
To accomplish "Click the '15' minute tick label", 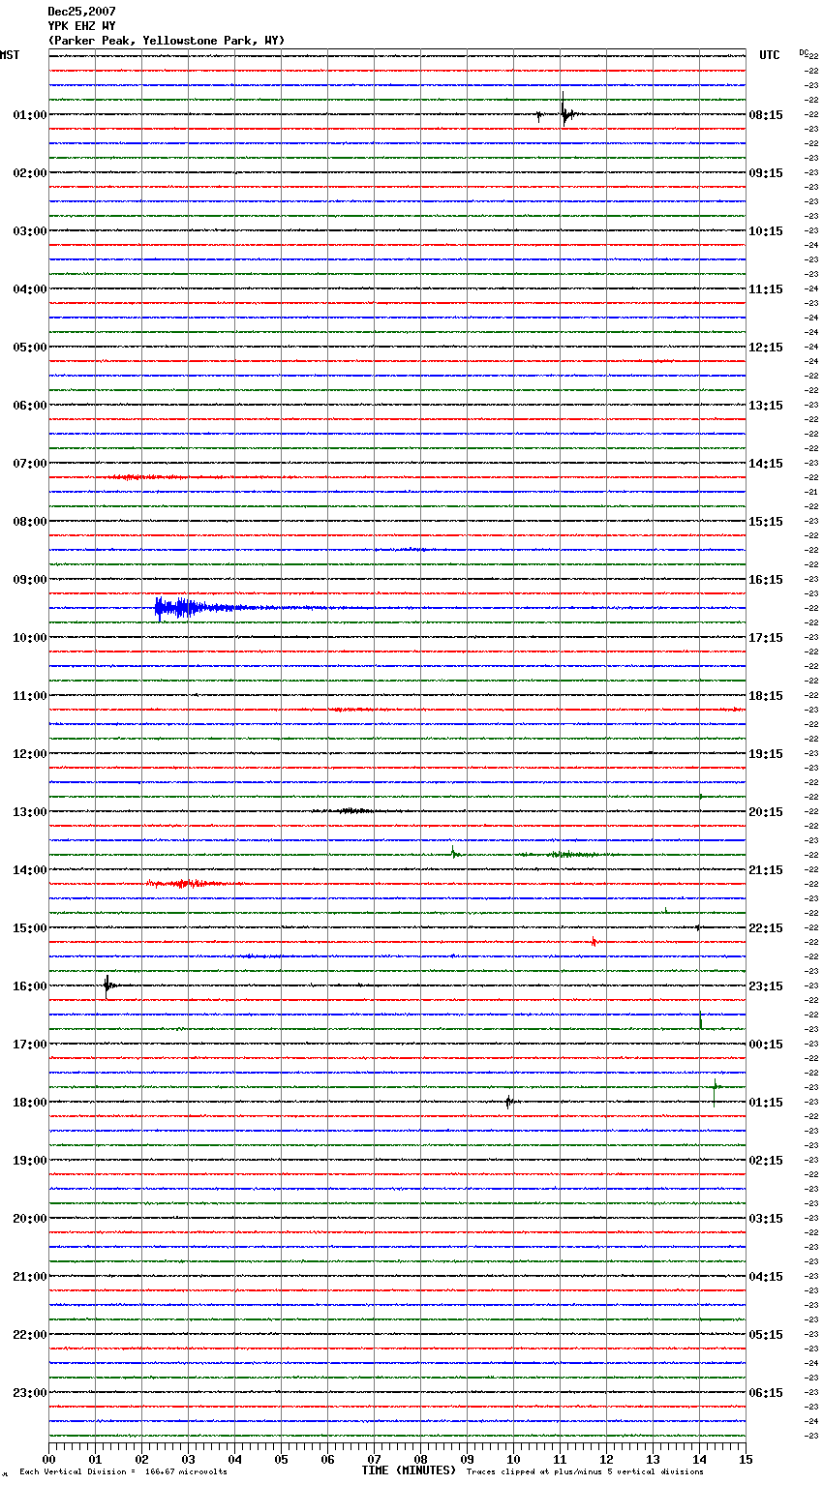I will click(x=746, y=1459).
